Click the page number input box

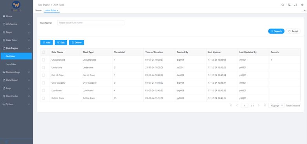click(245, 106)
